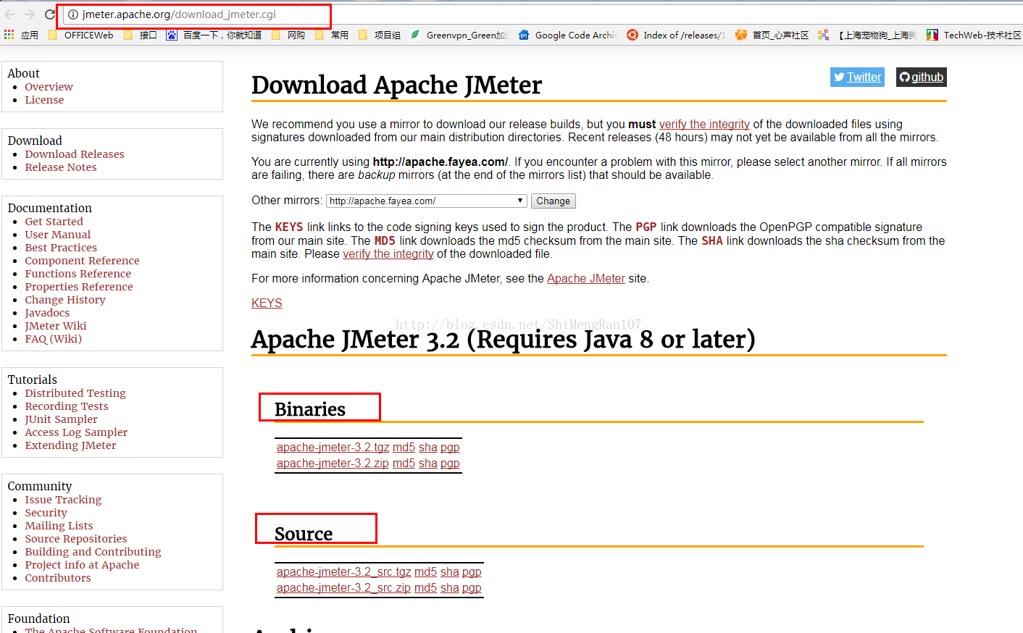1023x633 pixels.
Task: Download apache-jmeter-3.2_src.tgz source
Action: coord(344,571)
